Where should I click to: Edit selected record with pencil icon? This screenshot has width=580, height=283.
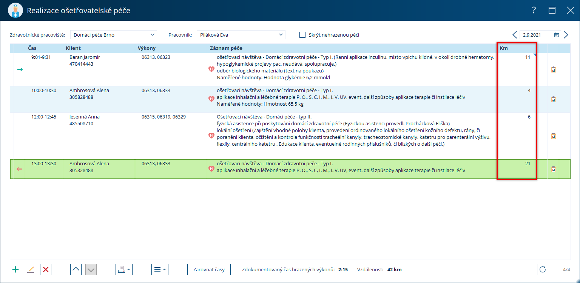31,269
